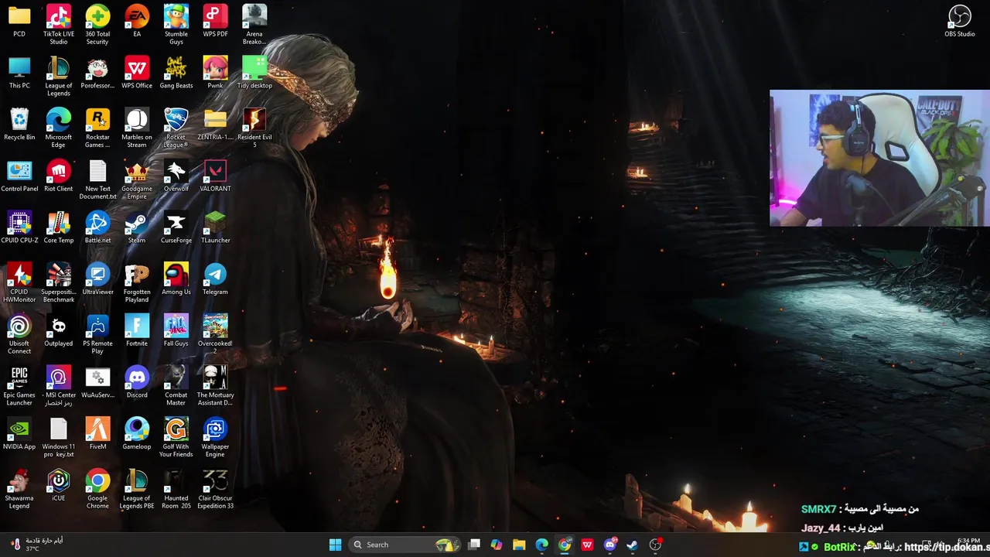Select Combat Master icon

point(176,386)
